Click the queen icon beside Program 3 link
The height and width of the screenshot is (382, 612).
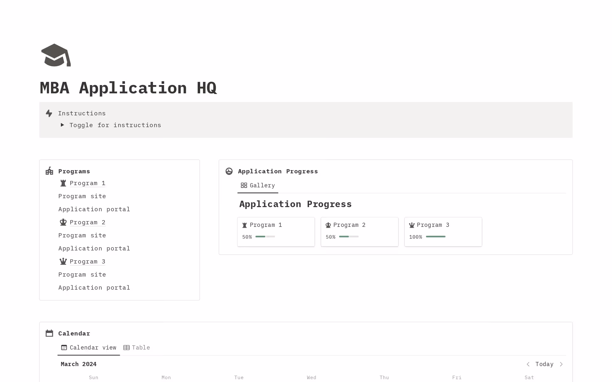pos(63,262)
